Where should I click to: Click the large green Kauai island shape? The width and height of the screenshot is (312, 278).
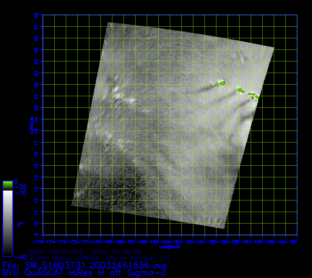point(222,83)
